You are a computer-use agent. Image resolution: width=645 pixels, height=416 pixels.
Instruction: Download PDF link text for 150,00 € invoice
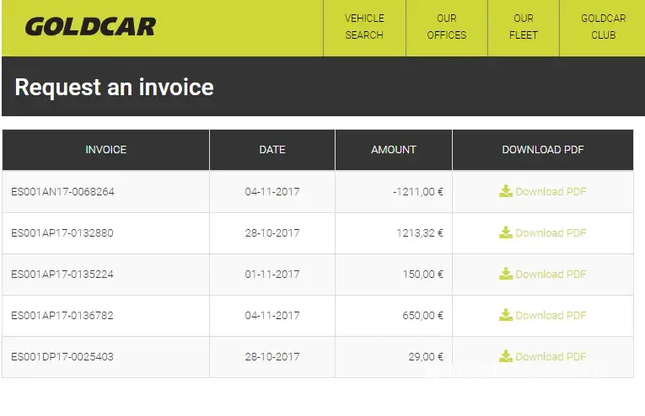(551, 274)
